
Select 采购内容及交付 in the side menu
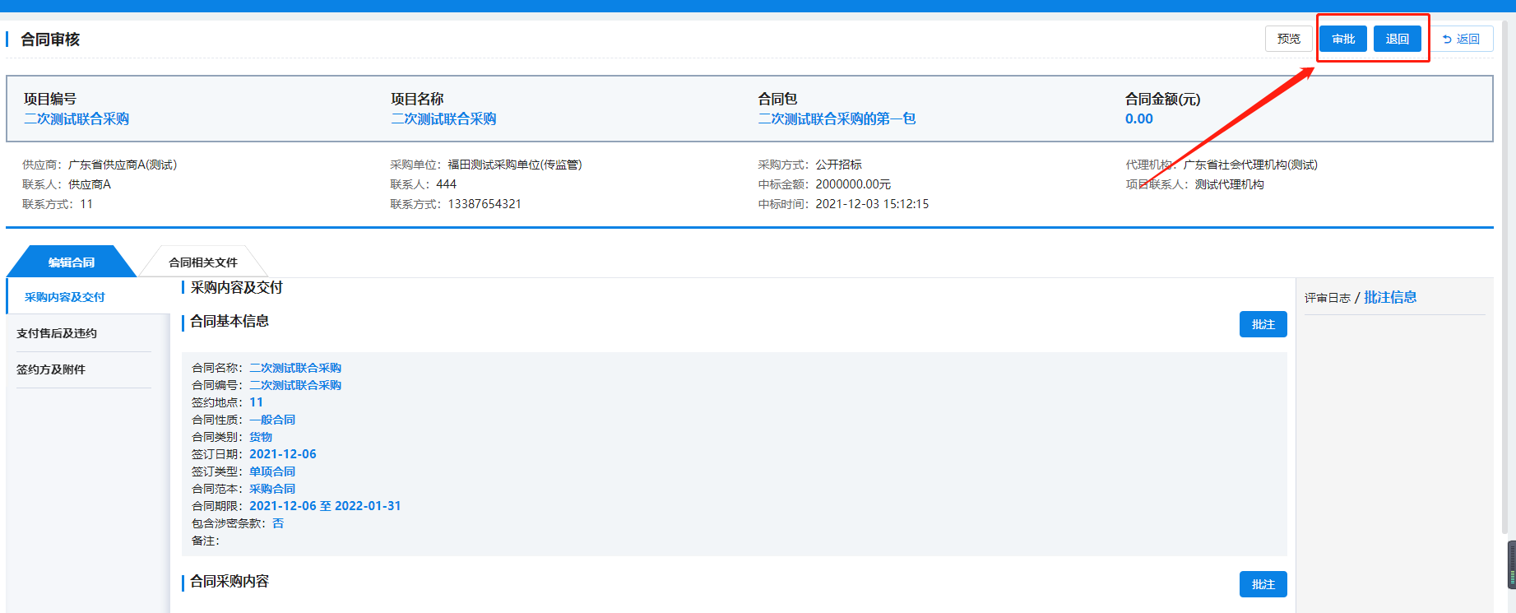(65, 297)
